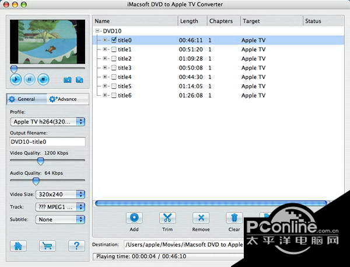This screenshot has height=267, width=350.
Task: Click the camera snapshot icon
Action: pyautogui.click(x=67, y=79)
